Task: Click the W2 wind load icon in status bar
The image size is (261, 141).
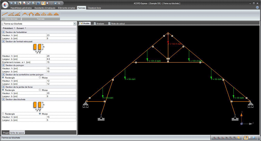Action: tap(234, 138)
